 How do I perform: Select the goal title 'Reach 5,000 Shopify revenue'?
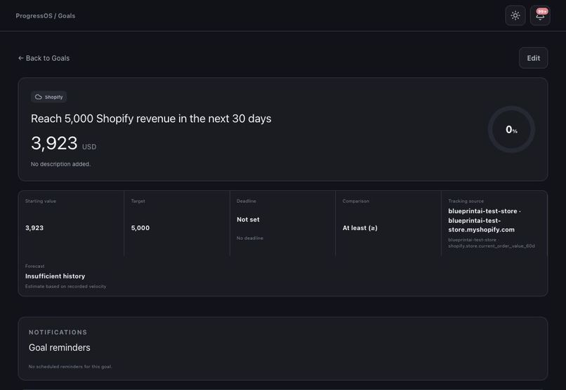151,119
